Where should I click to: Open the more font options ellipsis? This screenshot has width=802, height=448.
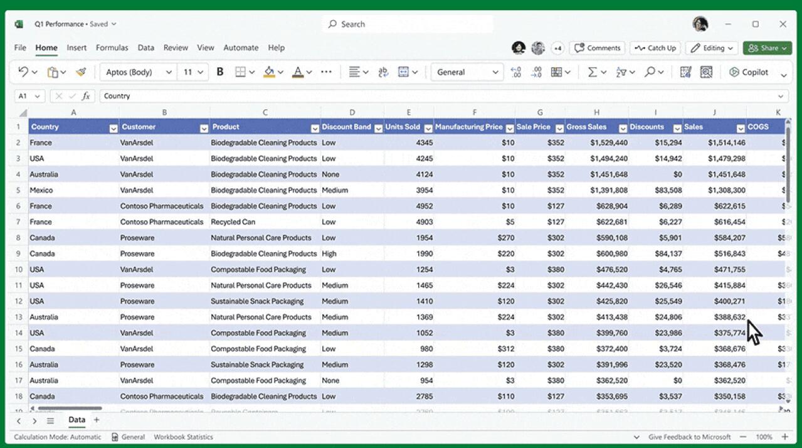[326, 72]
